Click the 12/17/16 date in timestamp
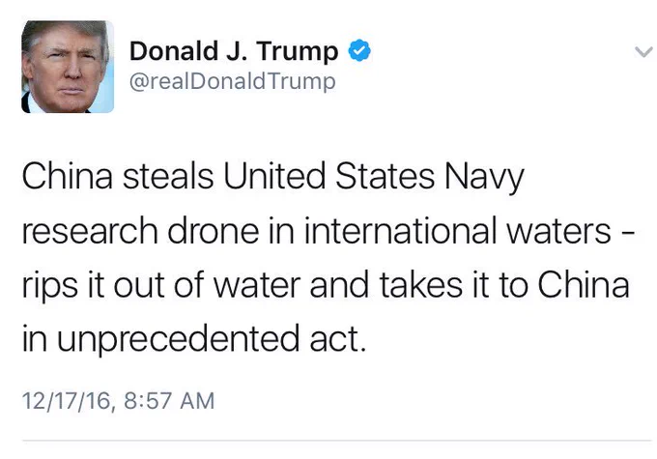 click(x=67, y=400)
